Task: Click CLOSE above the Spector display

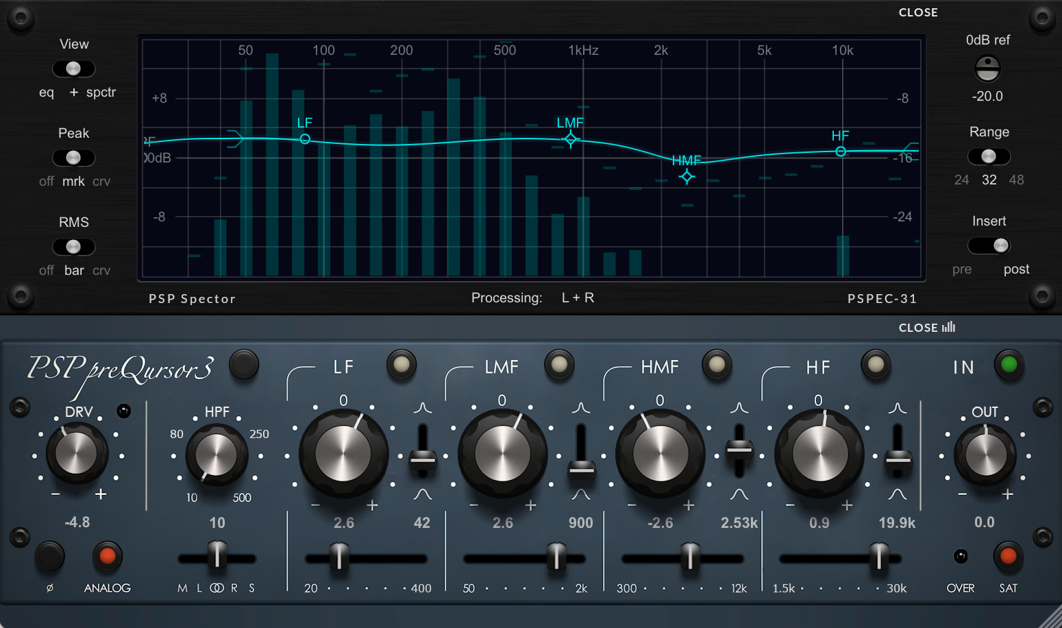Action: [x=918, y=12]
